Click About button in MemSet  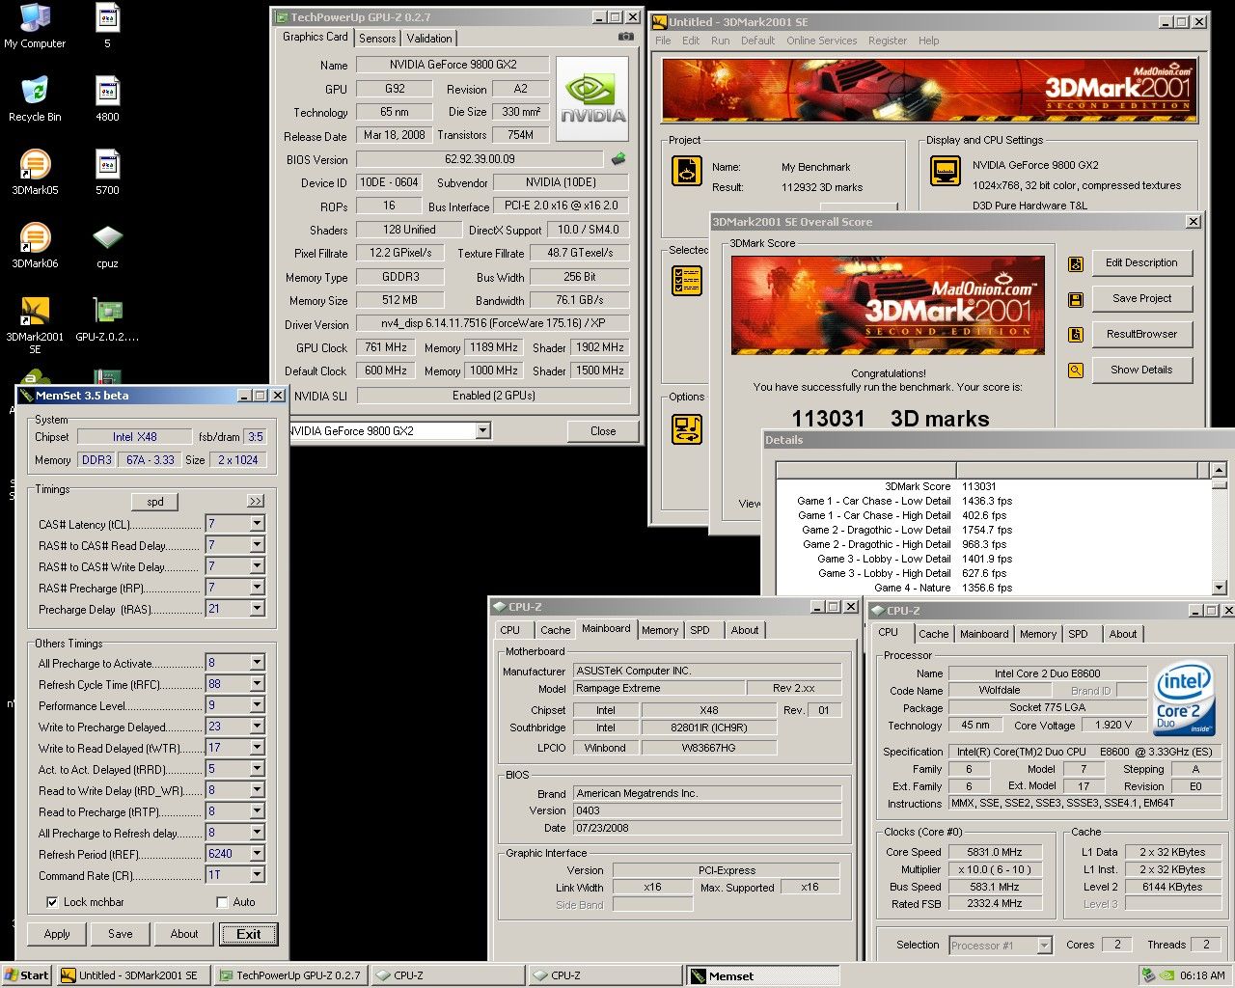(184, 934)
